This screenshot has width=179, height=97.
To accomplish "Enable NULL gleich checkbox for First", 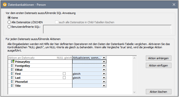I will pyautogui.click(x=64, y=73).
